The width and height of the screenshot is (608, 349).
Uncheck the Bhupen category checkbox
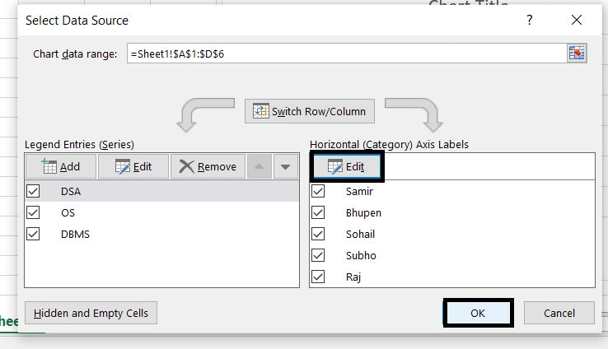(x=318, y=212)
